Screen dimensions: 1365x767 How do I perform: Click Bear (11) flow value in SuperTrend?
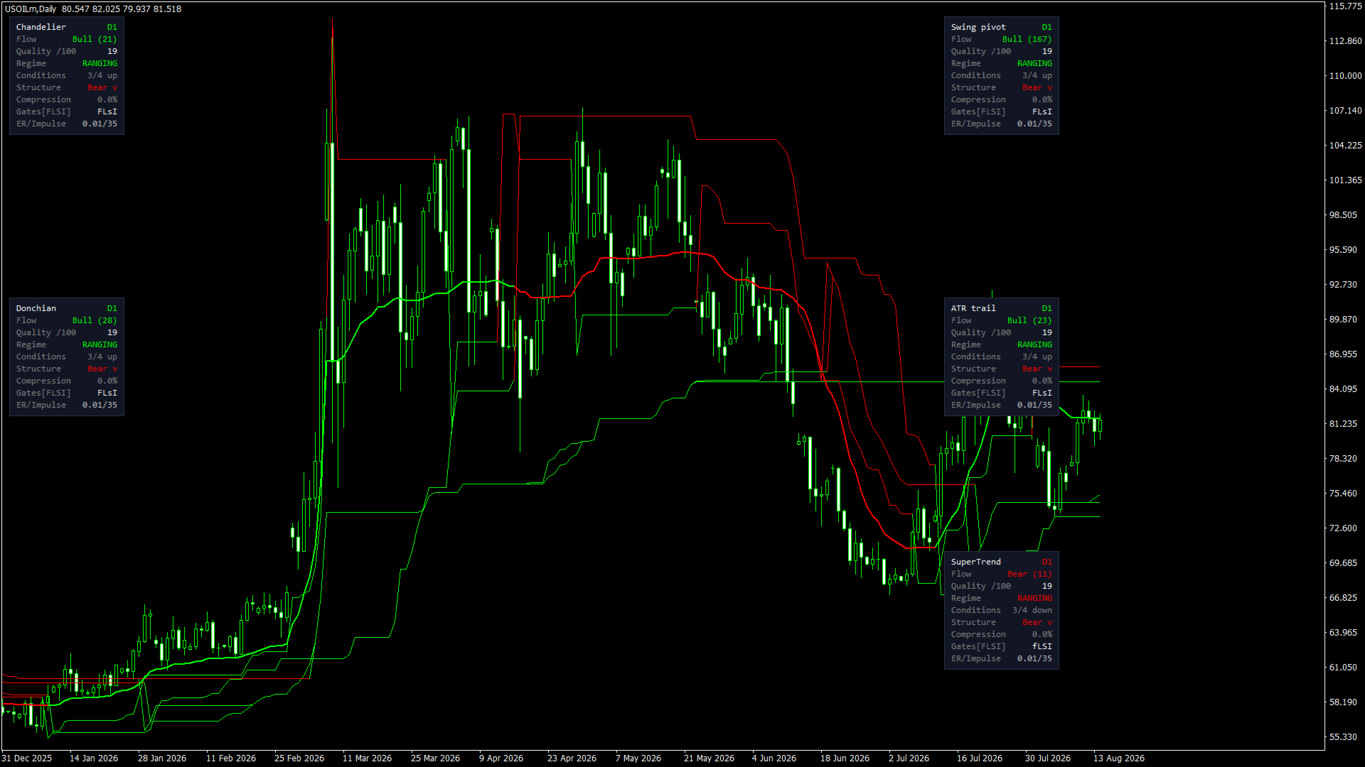pos(1029,574)
